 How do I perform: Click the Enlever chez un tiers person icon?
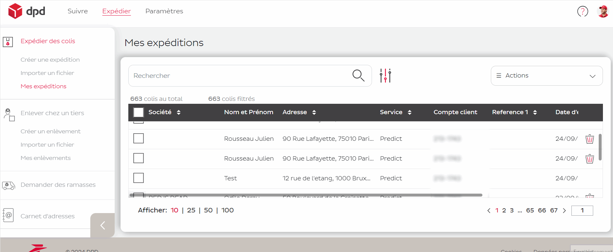[x=9, y=115]
